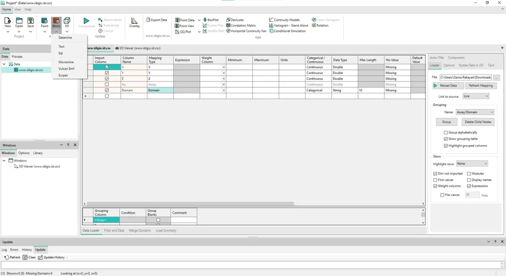Click the Reload Data button
This screenshot has height=276, width=506.
[x=448, y=86]
